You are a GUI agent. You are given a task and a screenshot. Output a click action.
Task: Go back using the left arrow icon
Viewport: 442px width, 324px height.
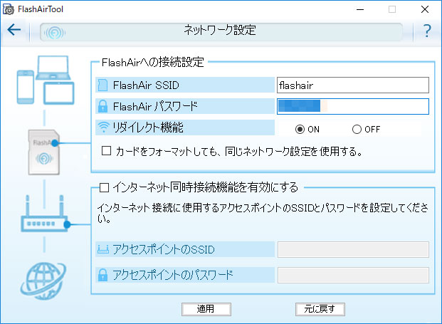[14, 30]
